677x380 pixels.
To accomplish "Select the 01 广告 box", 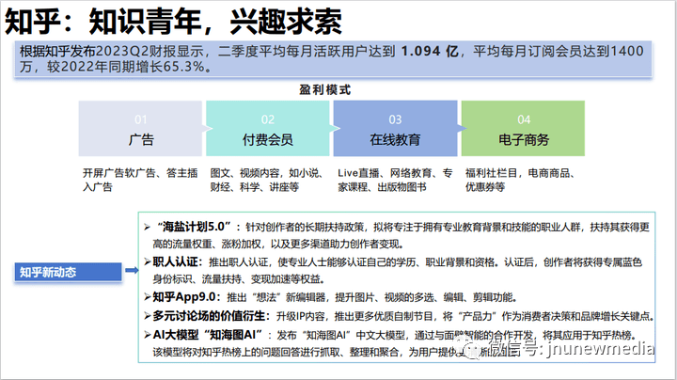I will click(140, 128).
